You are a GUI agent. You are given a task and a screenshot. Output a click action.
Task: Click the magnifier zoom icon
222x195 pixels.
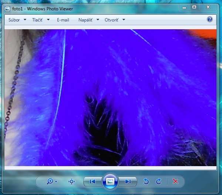(50, 181)
